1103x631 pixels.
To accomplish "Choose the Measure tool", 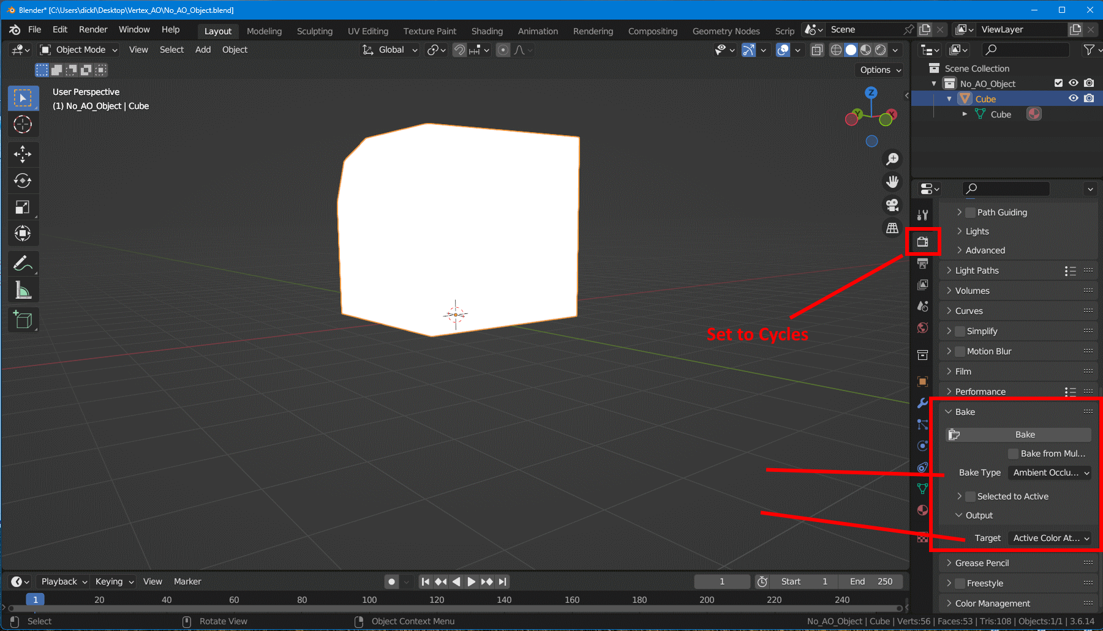I will [23, 291].
